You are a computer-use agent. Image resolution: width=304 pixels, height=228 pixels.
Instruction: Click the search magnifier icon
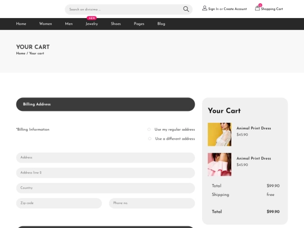pos(186,9)
